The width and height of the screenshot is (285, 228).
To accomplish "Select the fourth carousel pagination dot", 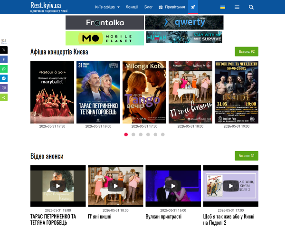I will (x=148, y=134).
